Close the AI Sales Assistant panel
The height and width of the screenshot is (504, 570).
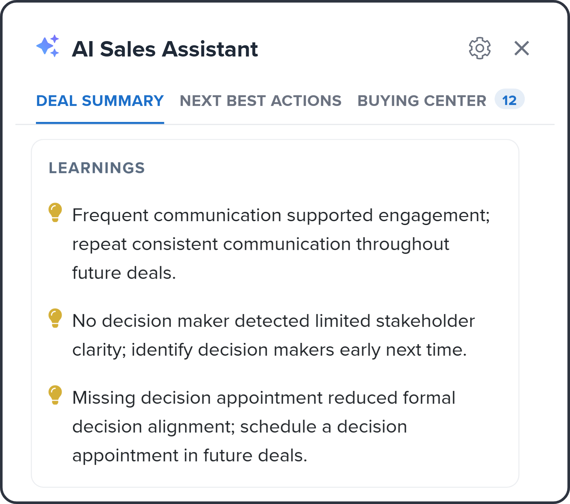[522, 48]
